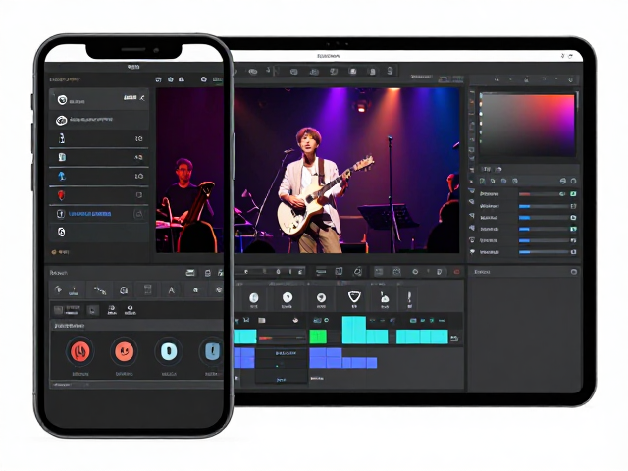Screen dimensions: 628x471
Task: Click the red level meter bar in tablet timeline
Action: (282, 339)
